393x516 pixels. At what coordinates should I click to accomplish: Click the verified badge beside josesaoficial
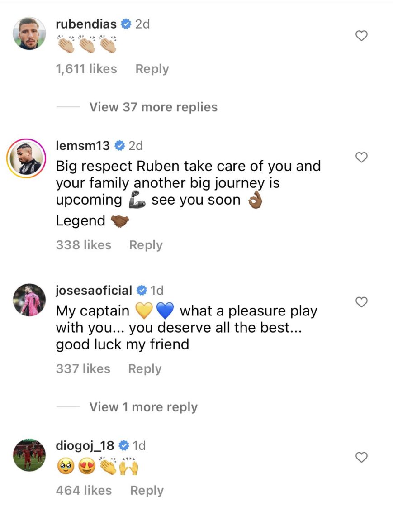(x=142, y=290)
